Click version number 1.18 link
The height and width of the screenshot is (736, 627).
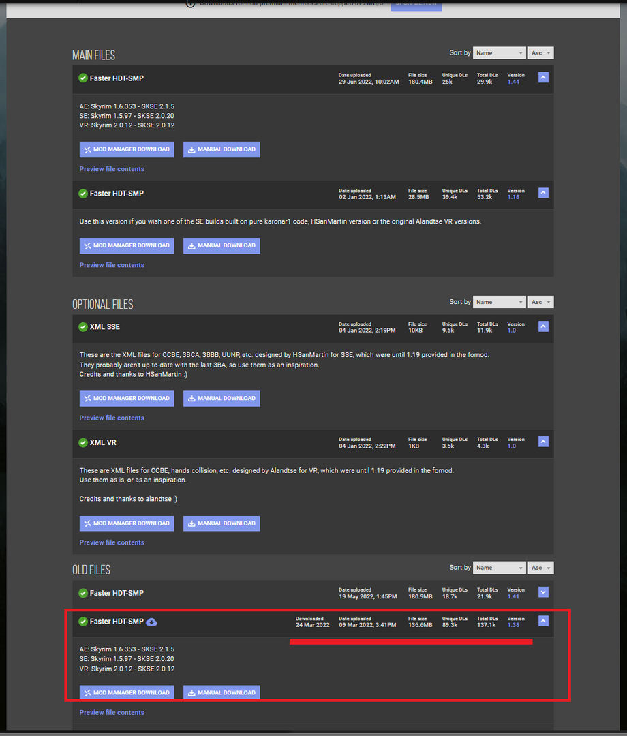(x=513, y=197)
